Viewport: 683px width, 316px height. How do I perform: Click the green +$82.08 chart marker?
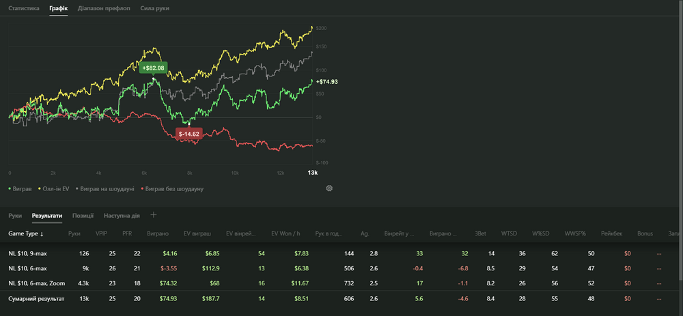pos(153,68)
